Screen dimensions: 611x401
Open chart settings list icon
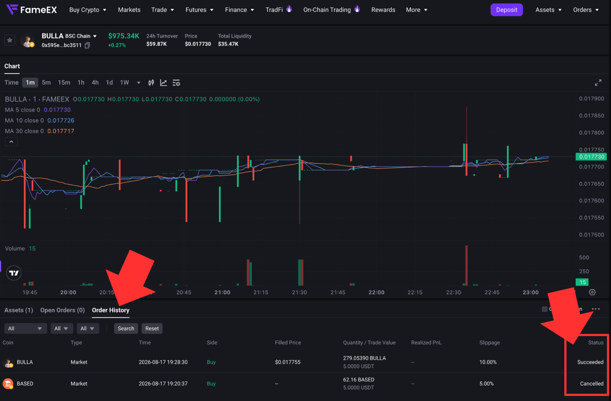click(176, 83)
